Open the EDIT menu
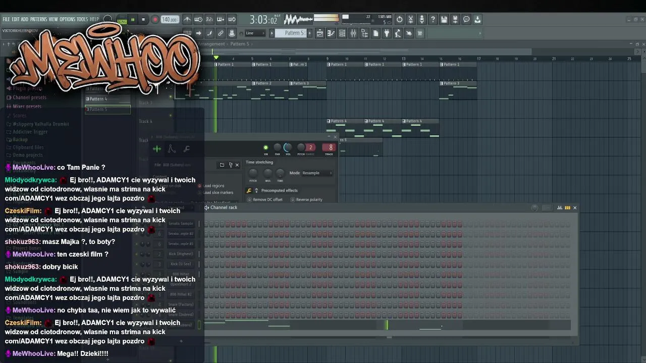The image size is (646, 363). (x=16, y=19)
